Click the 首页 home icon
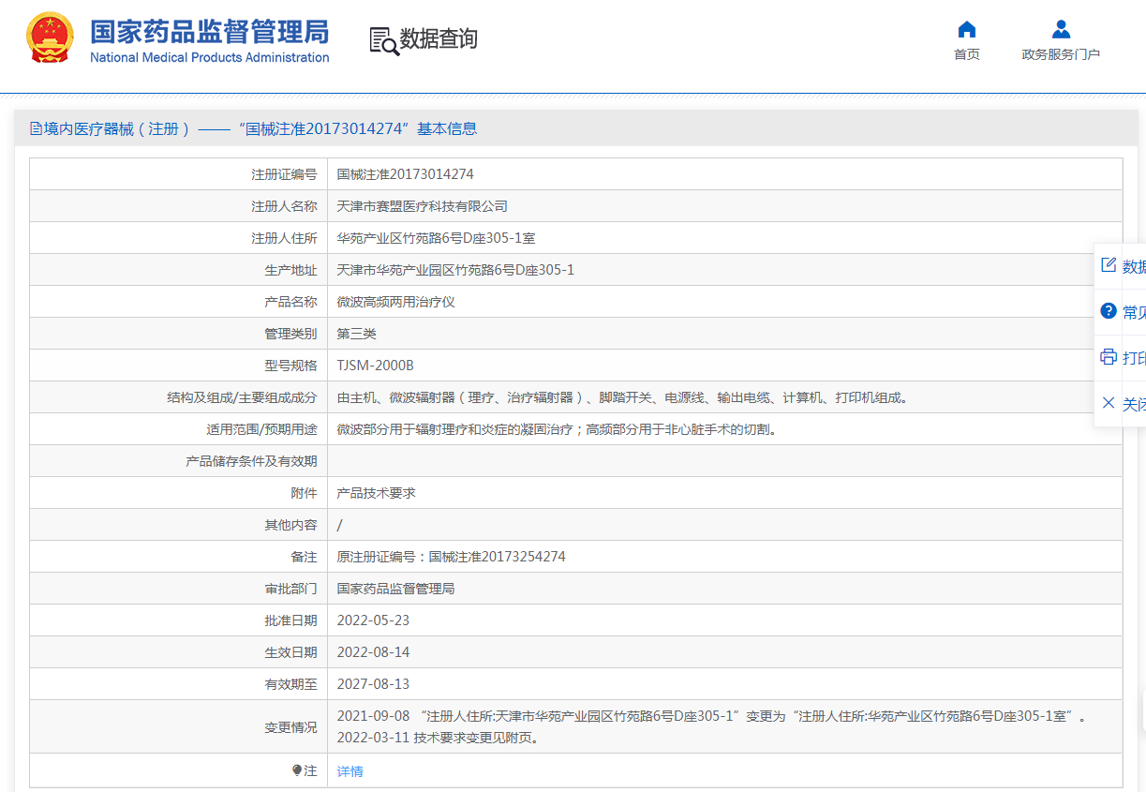Image resolution: width=1146 pixels, height=792 pixels. point(967,29)
